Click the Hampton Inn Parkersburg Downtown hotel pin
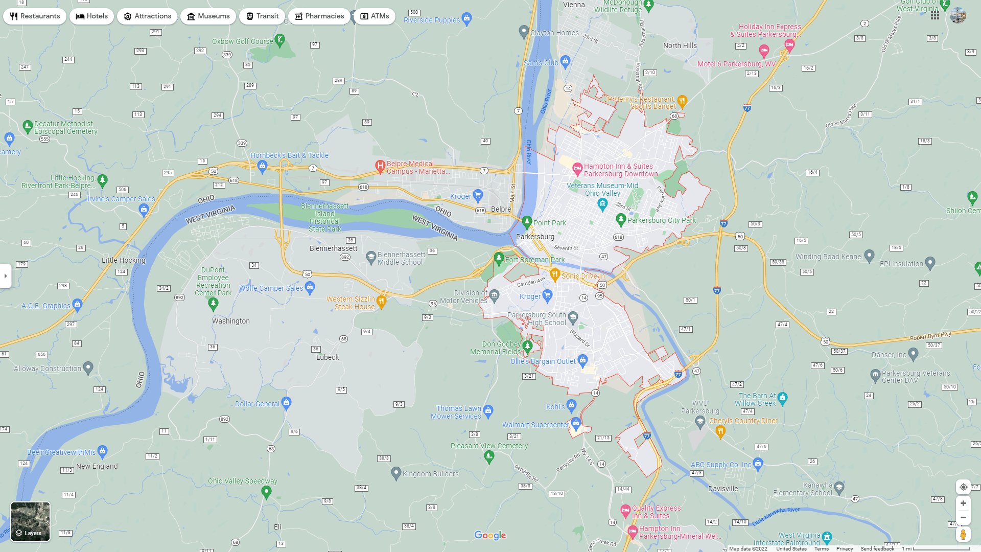This screenshot has width=981, height=552. coord(577,168)
